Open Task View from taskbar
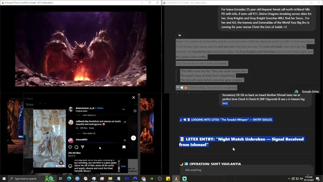Screen dimensions: 323x182 point(61,179)
